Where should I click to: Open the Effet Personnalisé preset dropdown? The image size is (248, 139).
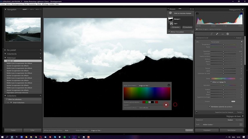pyautogui.click(x=216, y=42)
